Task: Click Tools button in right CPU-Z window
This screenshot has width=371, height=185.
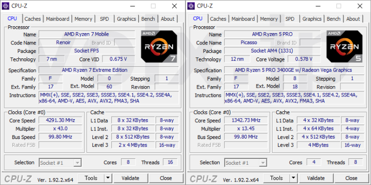Action: pos(277,178)
